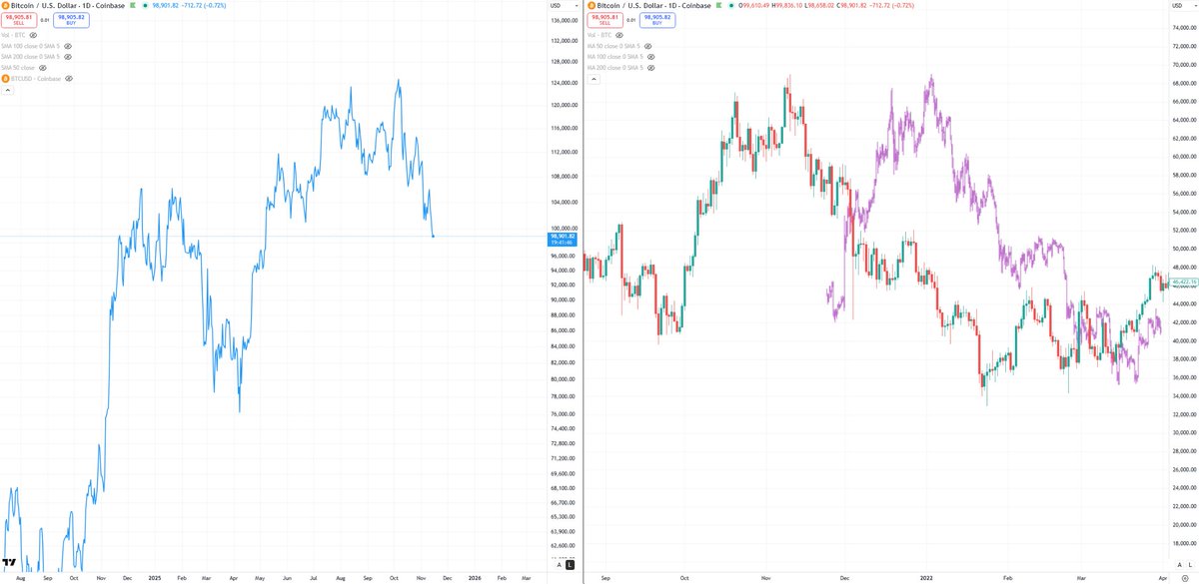Toggle SMA 50 close visibility, left chart
The width and height of the screenshot is (1199, 584).
pyautogui.click(x=42, y=68)
